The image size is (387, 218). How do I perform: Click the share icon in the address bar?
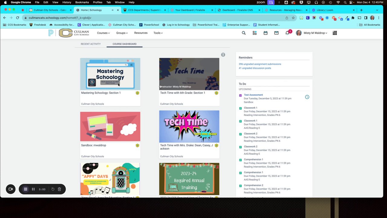click(x=287, y=18)
